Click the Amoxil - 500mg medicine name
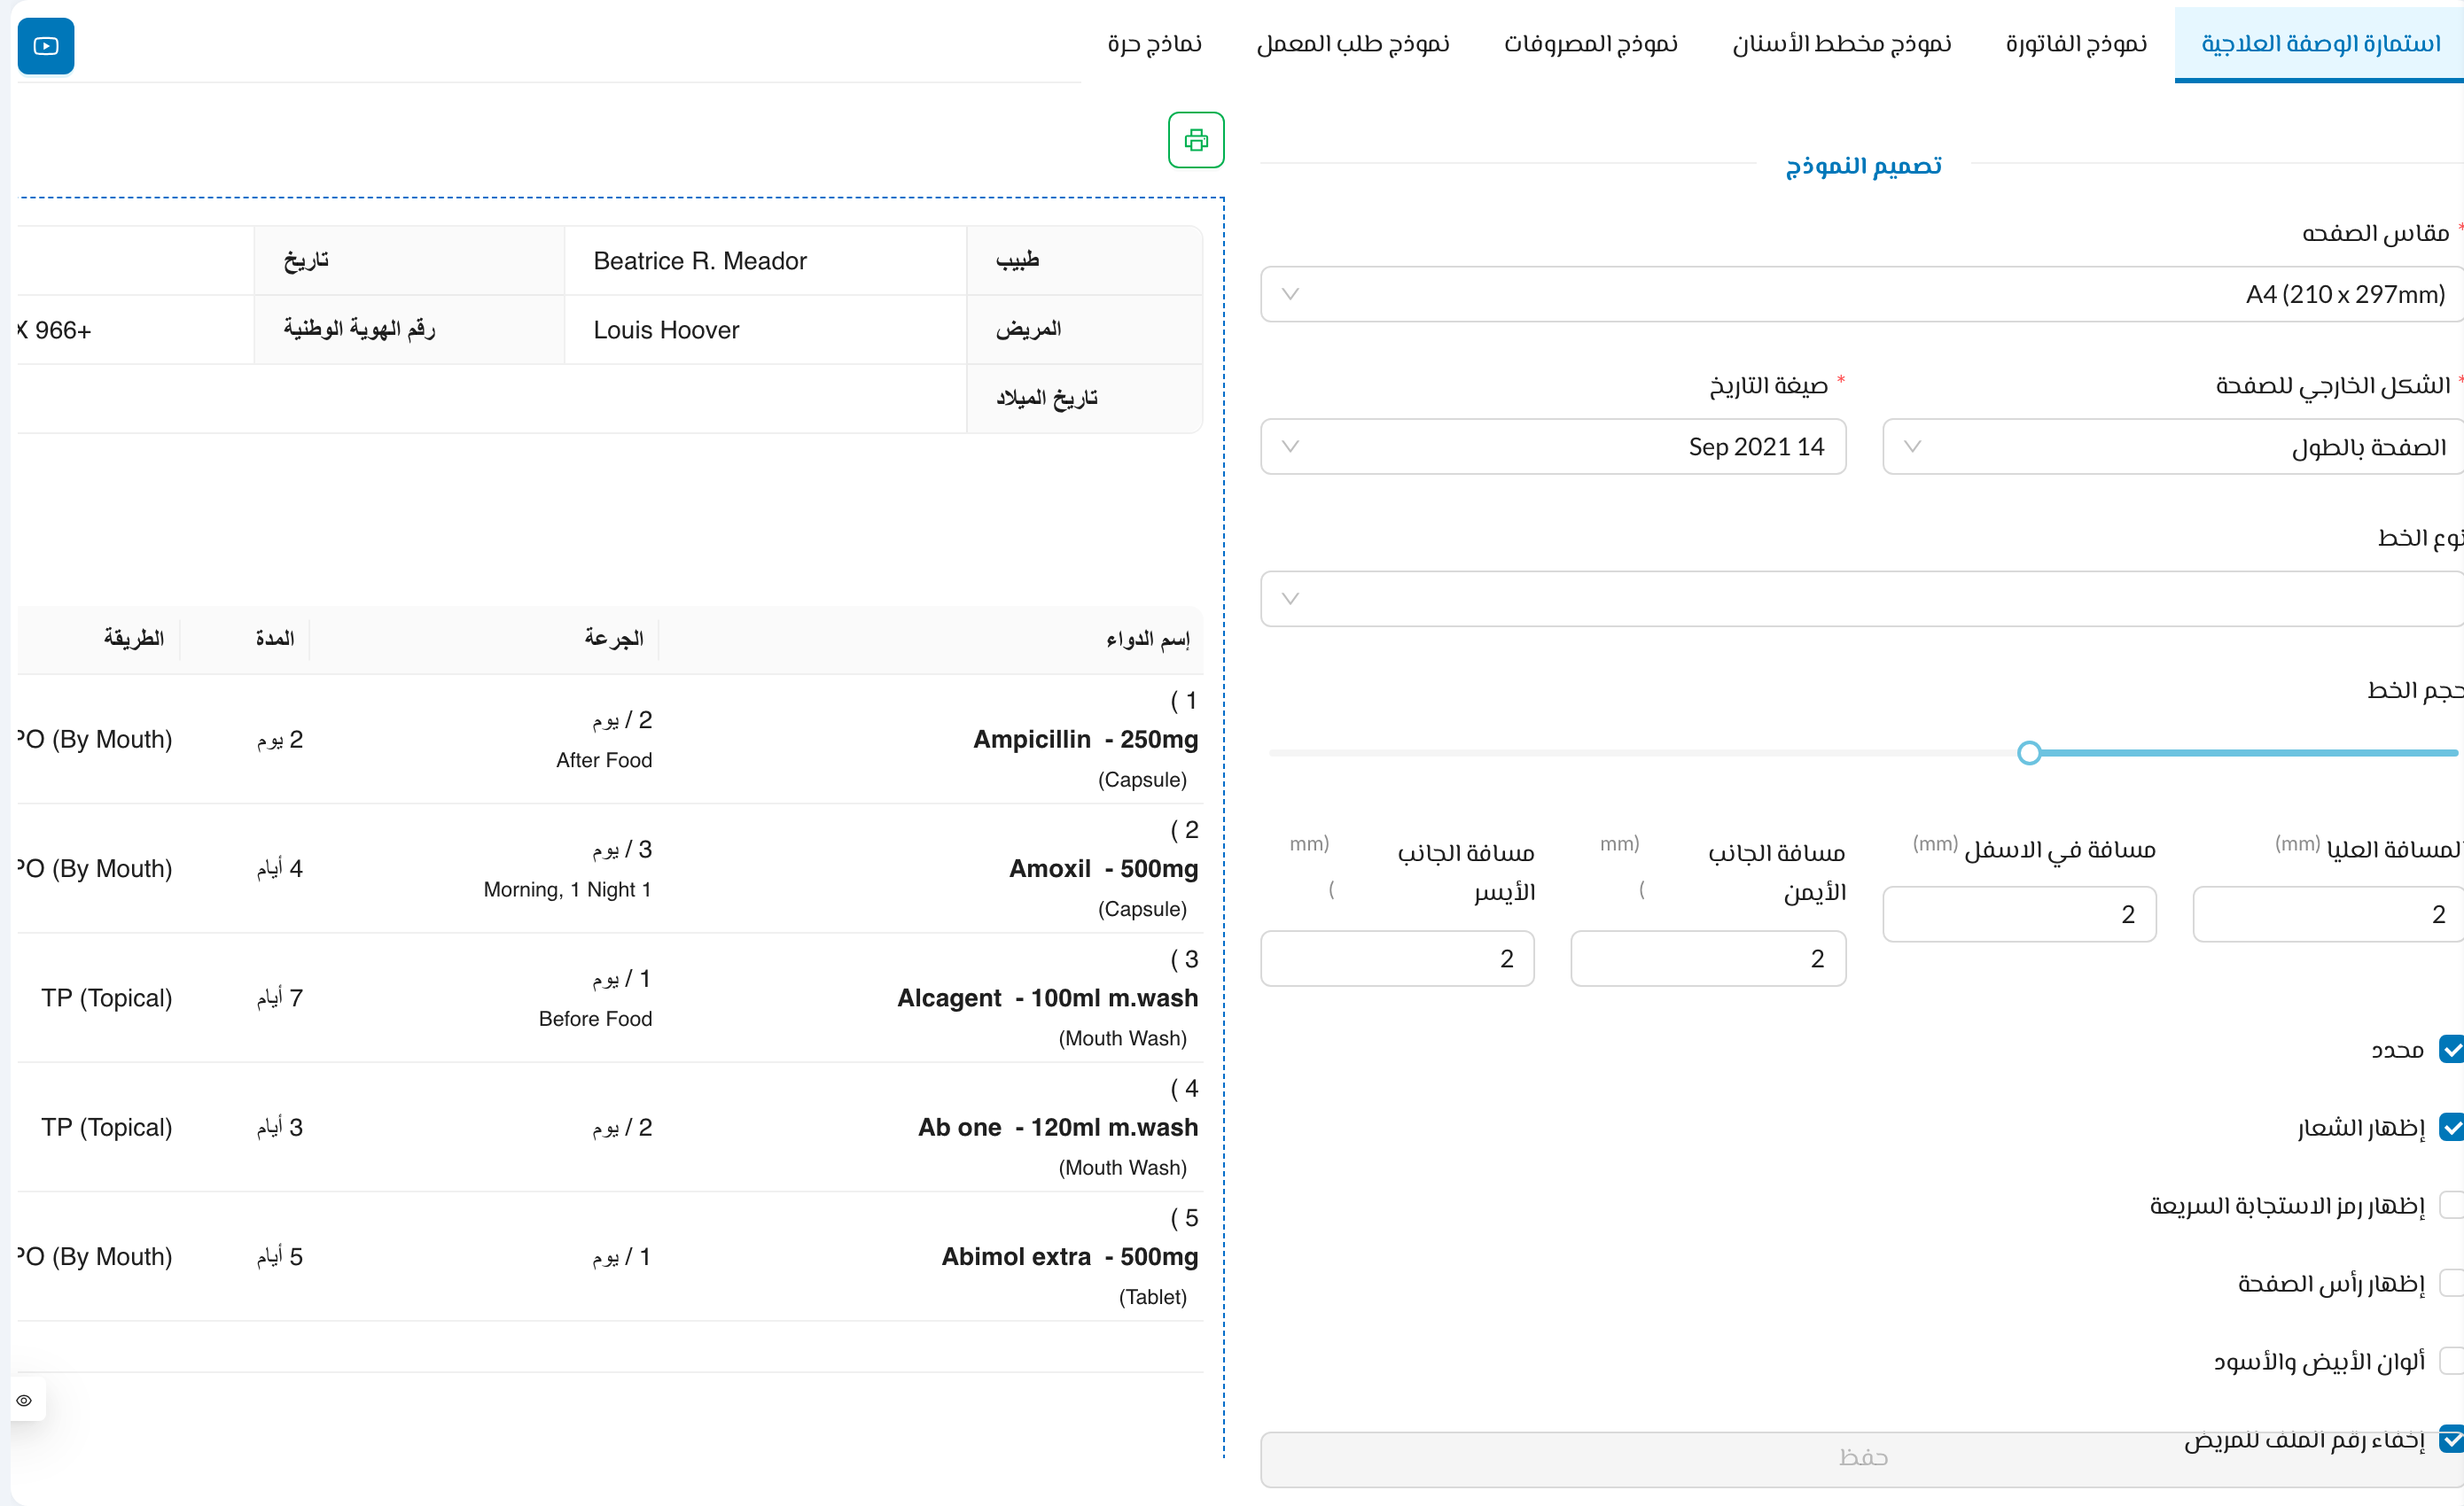The width and height of the screenshot is (2464, 1506). point(1103,868)
